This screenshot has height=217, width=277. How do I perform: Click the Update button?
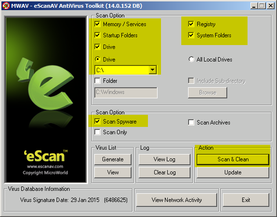[233, 172]
